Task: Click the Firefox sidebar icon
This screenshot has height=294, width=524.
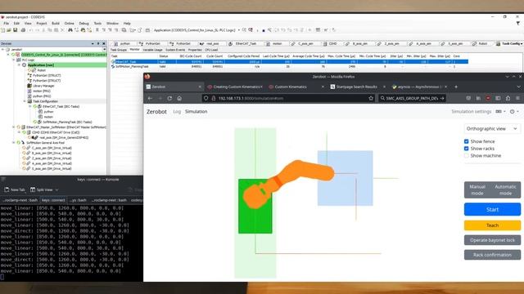Action: [x=498, y=98]
